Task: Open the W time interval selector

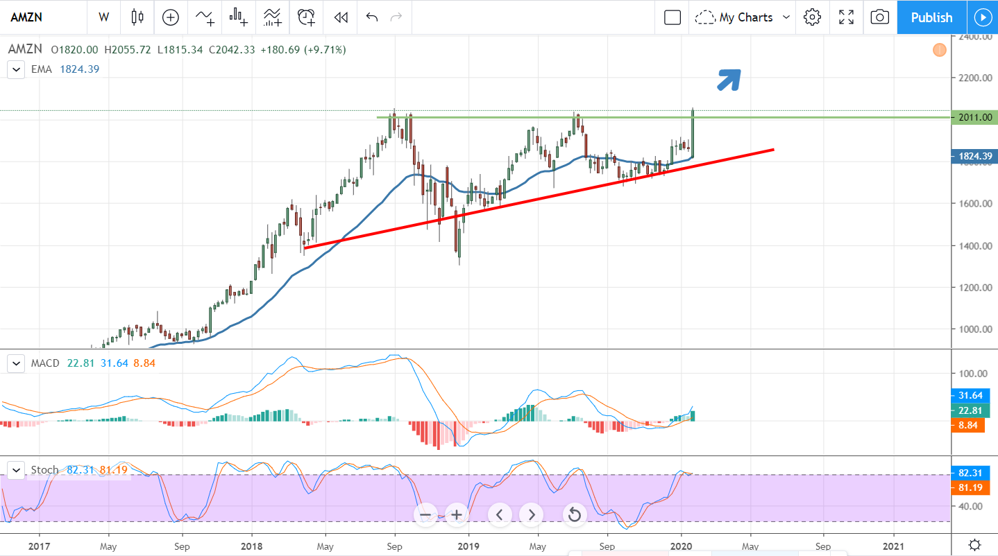Action: coord(103,17)
